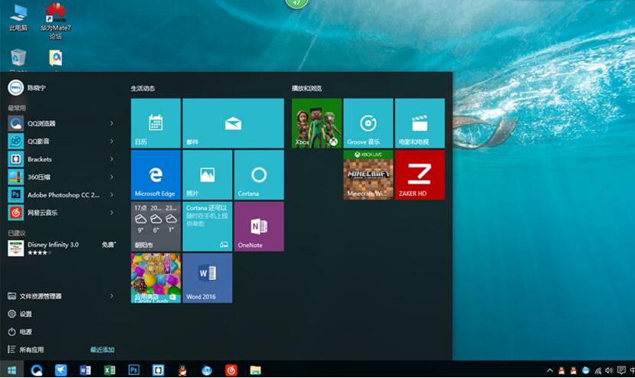Open the Cortana circle tile

point(259,174)
